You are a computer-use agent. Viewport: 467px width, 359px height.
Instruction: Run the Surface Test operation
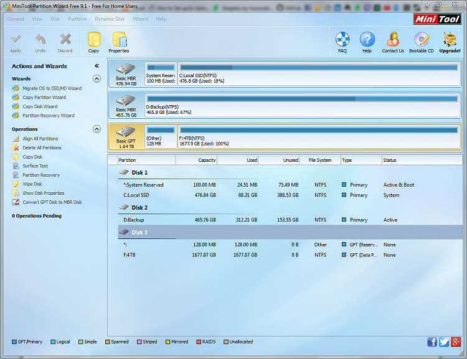(35, 166)
